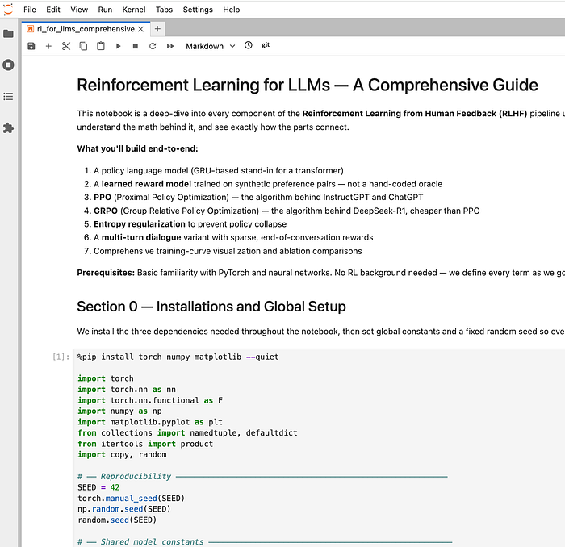Click 'torch.manual_seed(SEED)' code line
Image resolution: width=565 pixels, height=547 pixels.
point(131,498)
